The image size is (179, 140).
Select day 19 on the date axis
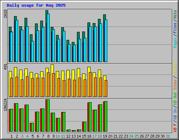click(x=105, y=136)
